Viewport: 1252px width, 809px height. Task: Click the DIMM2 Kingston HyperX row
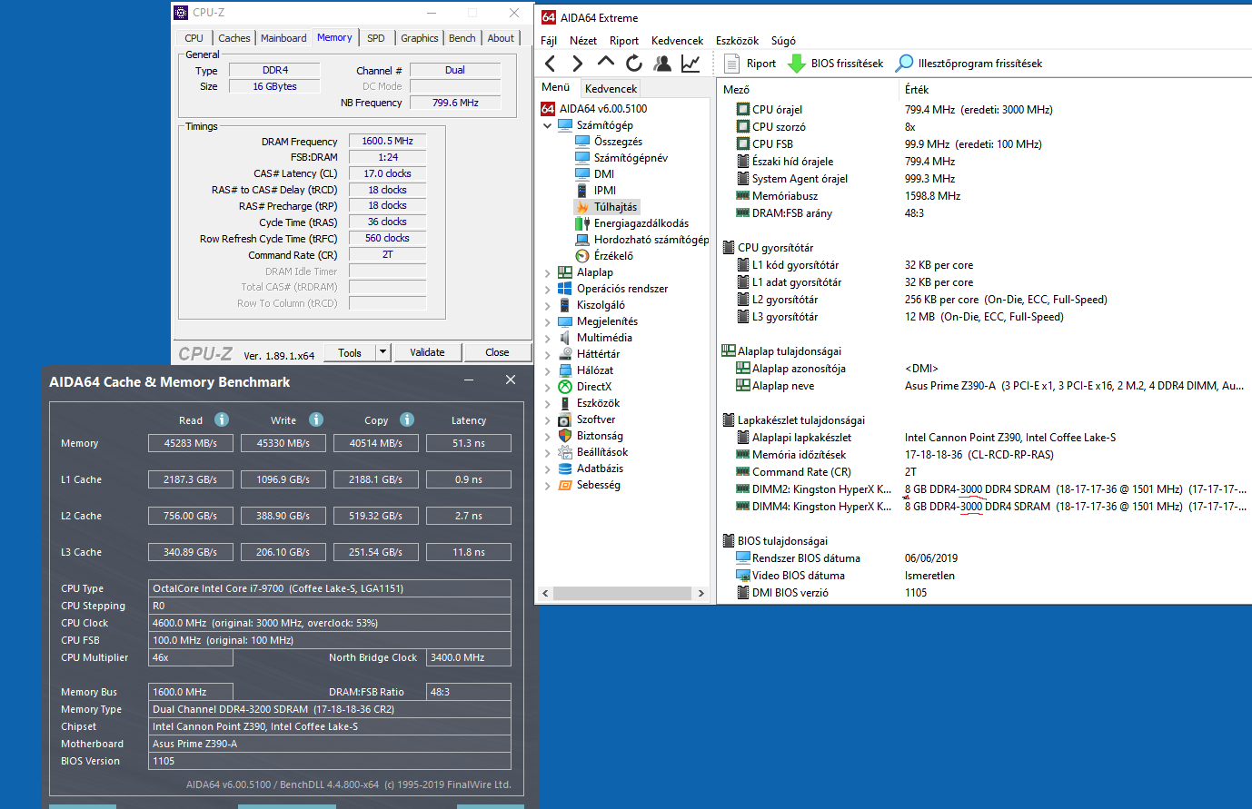point(990,489)
